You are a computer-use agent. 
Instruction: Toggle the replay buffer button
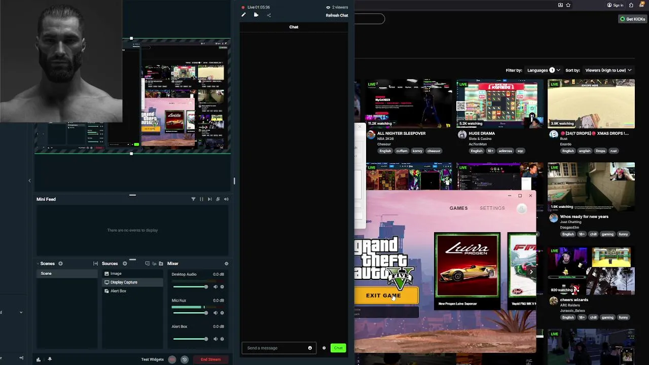pyautogui.click(x=185, y=359)
